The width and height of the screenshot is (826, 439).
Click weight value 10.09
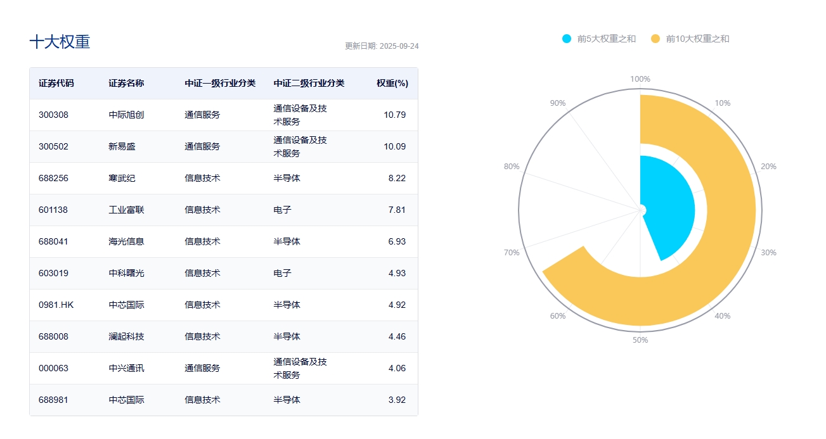pyautogui.click(x=395, y=146)
